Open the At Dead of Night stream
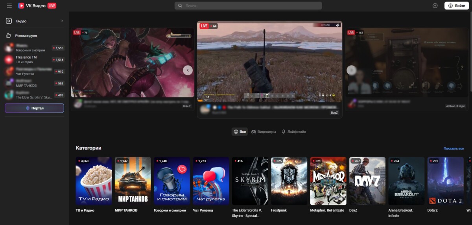 (x=407, y=62)
